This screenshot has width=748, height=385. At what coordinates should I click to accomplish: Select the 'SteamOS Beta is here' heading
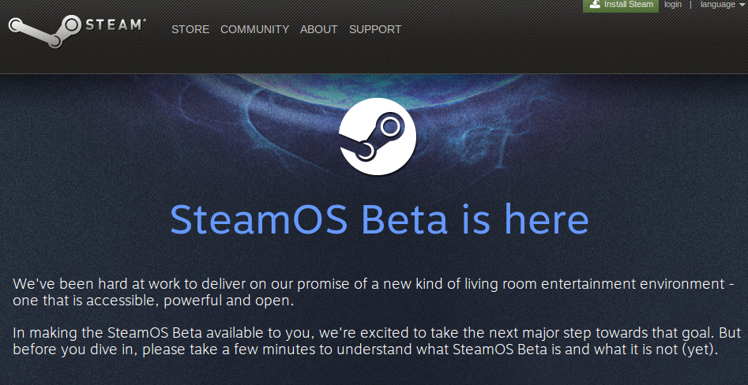click(379, 219)
